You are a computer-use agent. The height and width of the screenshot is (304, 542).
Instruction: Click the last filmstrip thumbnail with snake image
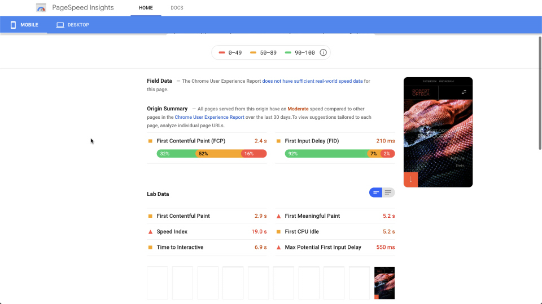[x=384, y=283]
